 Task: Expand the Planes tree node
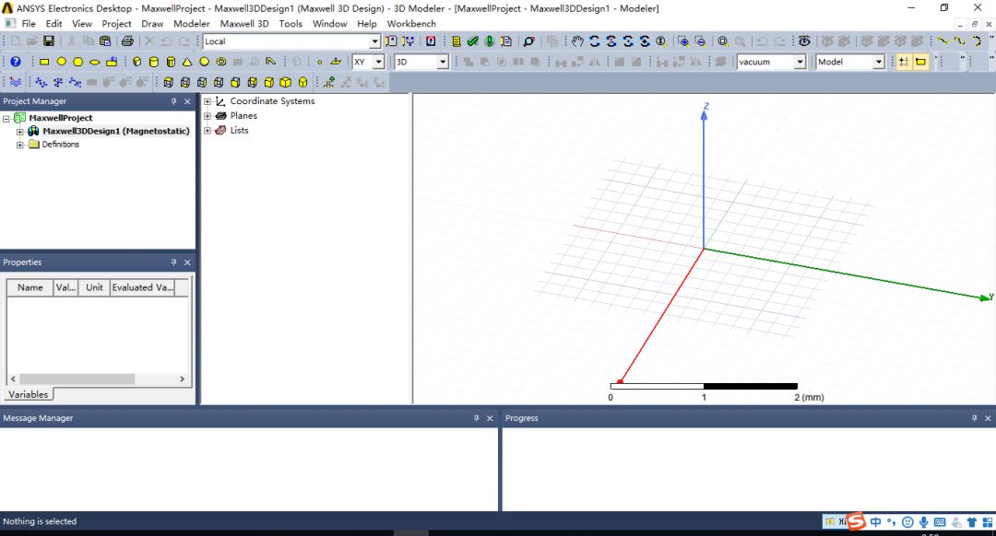(207, 116)
